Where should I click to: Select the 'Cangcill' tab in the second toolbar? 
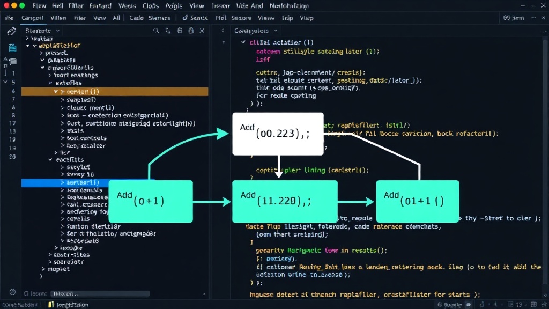pyautogui.click(x=33, y=18)
